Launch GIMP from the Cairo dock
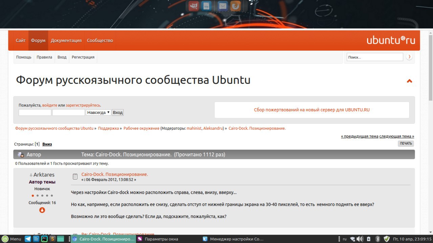This screenshot has width=433, height=243. point(193,6)
